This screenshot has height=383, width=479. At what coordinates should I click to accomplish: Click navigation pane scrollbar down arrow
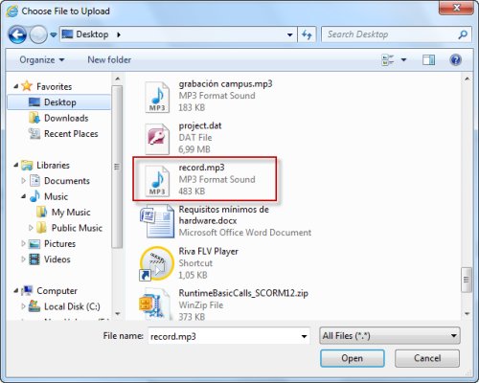(118, 314)
